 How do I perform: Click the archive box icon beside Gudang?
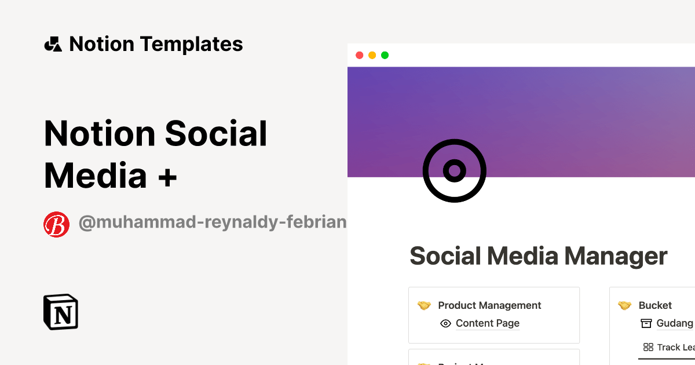click(646, 323)
